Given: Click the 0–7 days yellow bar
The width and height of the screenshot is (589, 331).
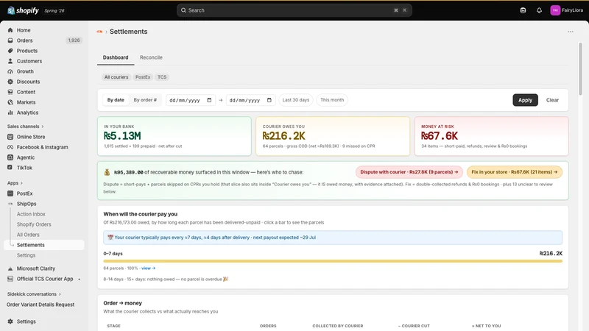Looking at the screenshot, I should coord(333,261).
